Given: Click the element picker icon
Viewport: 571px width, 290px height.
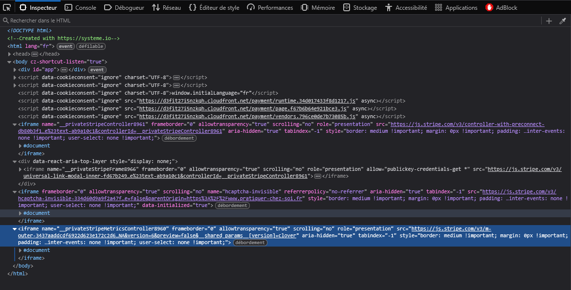Looking at the screenshot, I should coord(7,7).
